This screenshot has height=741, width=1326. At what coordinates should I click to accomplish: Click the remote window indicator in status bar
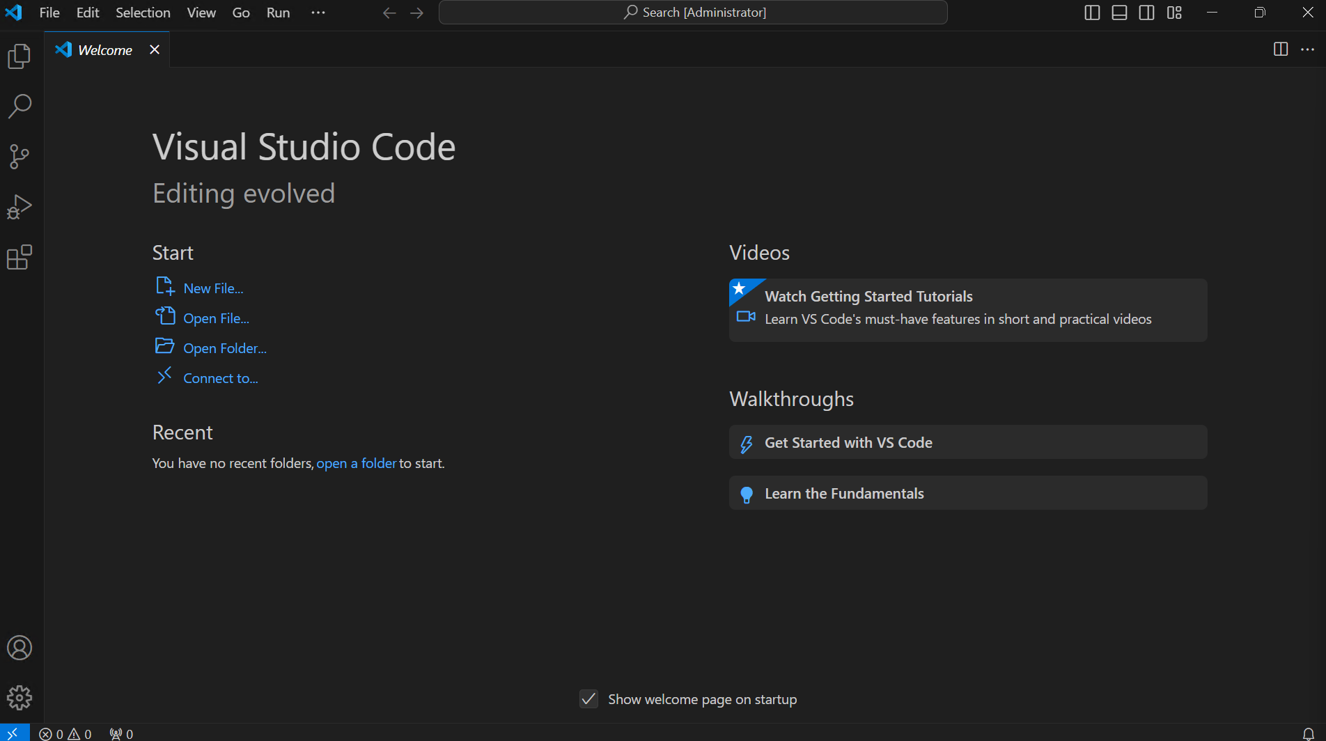click(13, 733)
